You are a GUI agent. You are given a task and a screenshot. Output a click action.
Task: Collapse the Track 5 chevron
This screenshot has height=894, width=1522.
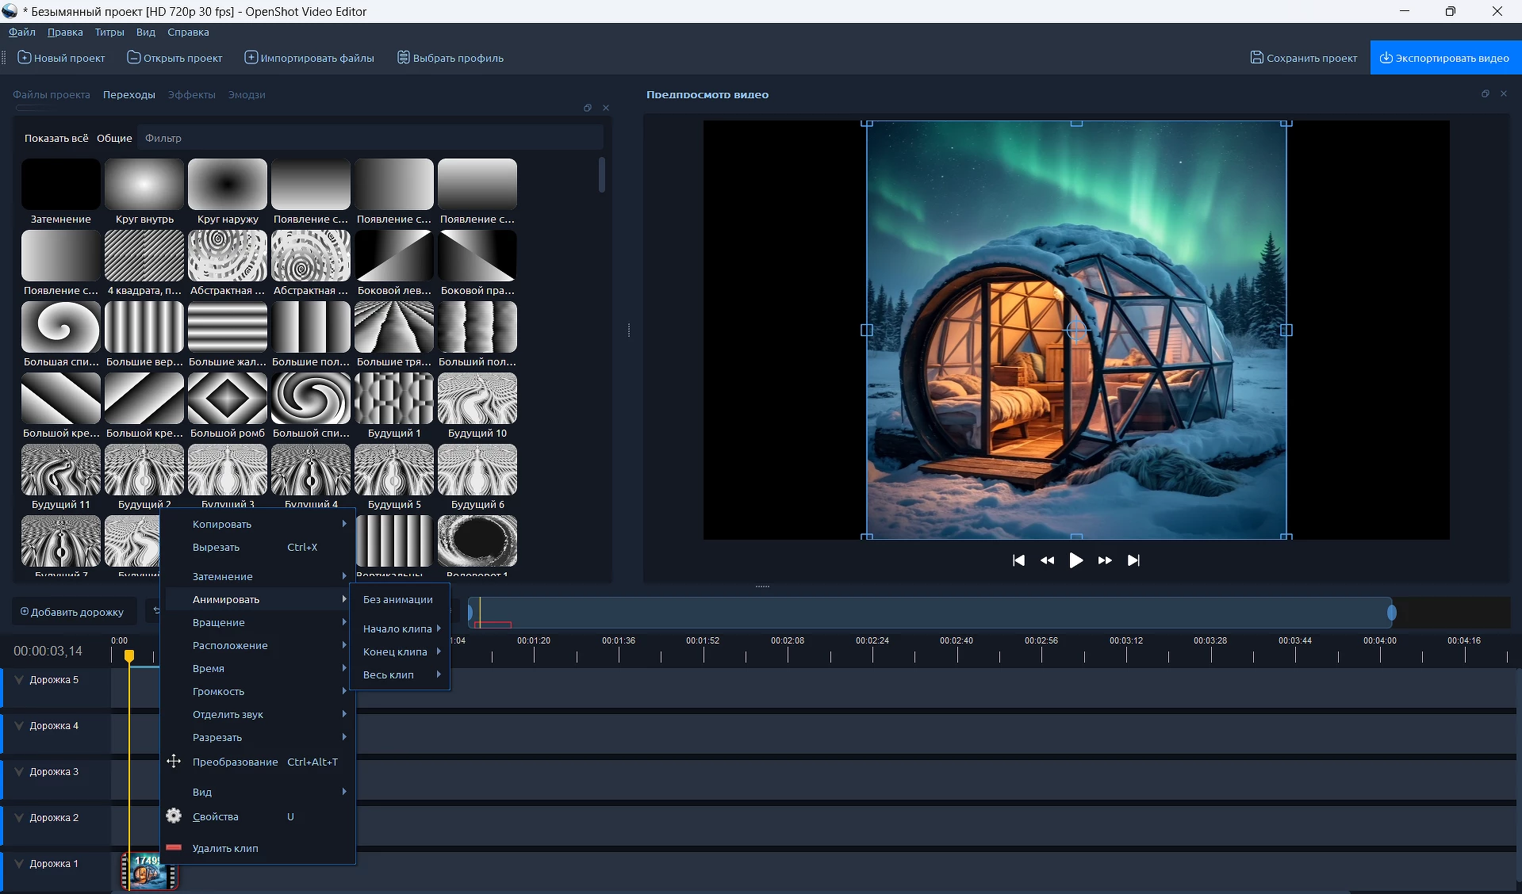coord(19,680)
